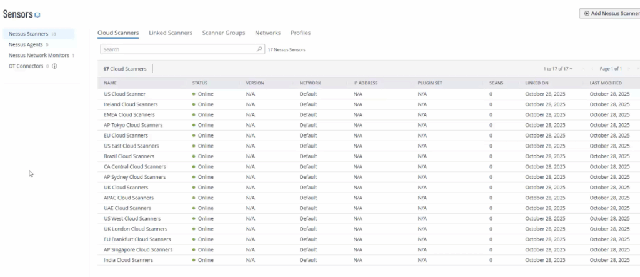The image size is (640, 277).
Task: Go to the next page arrow
Action: point(629,68)
